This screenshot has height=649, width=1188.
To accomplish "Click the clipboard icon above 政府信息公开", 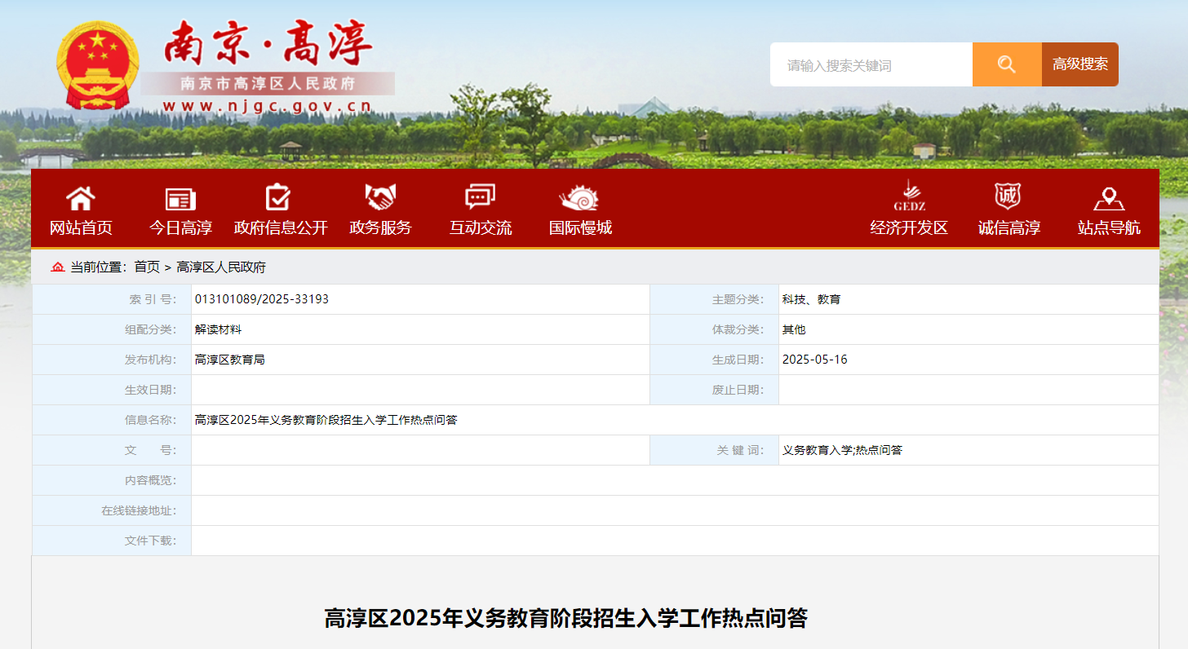I will tap(278, 197).
